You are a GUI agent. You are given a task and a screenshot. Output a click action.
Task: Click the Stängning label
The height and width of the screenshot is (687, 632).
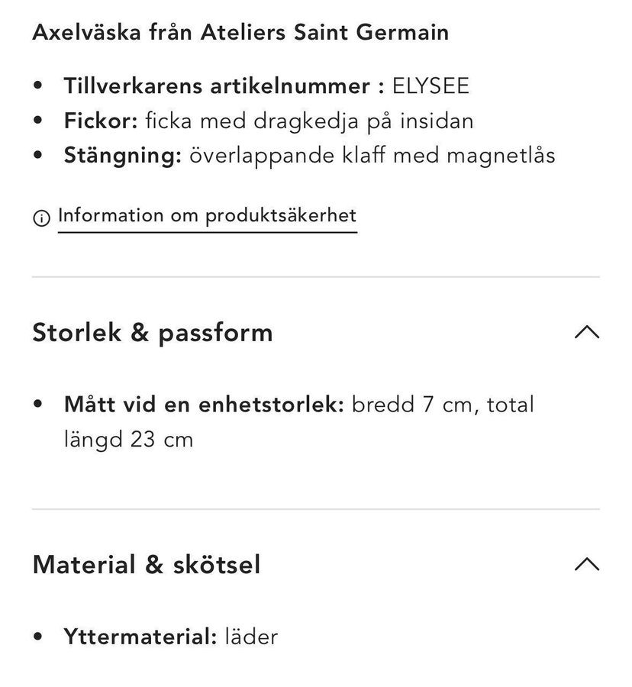coord(122,156)
